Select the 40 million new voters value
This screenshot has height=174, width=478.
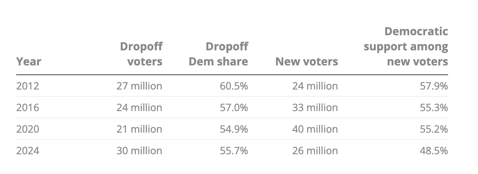tap(315, 129)
